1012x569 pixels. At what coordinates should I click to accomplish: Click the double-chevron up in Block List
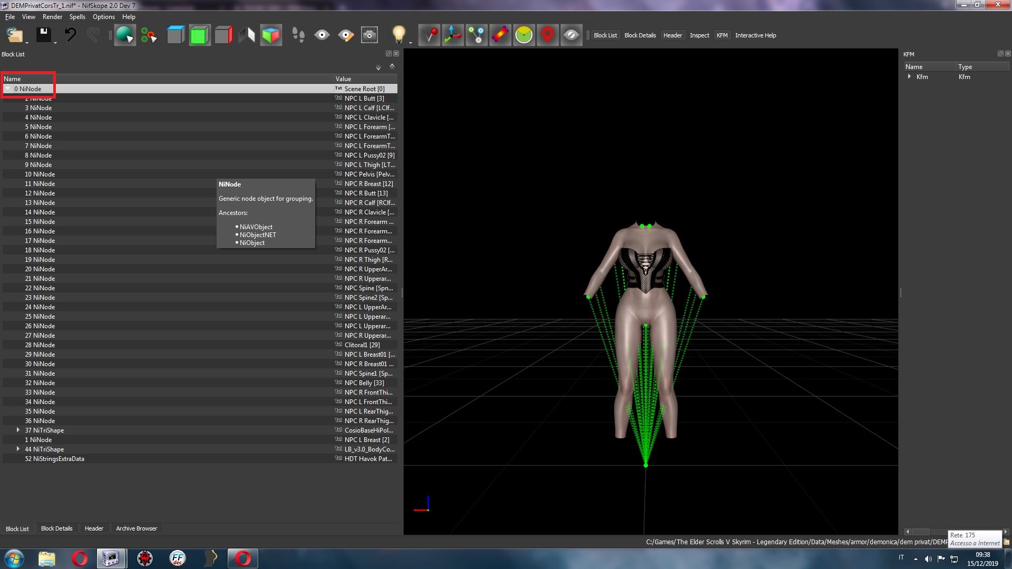pyautogui.click(x=392, y=66)
